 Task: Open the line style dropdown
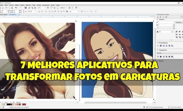pyautogui.click(x=174, y=28)
